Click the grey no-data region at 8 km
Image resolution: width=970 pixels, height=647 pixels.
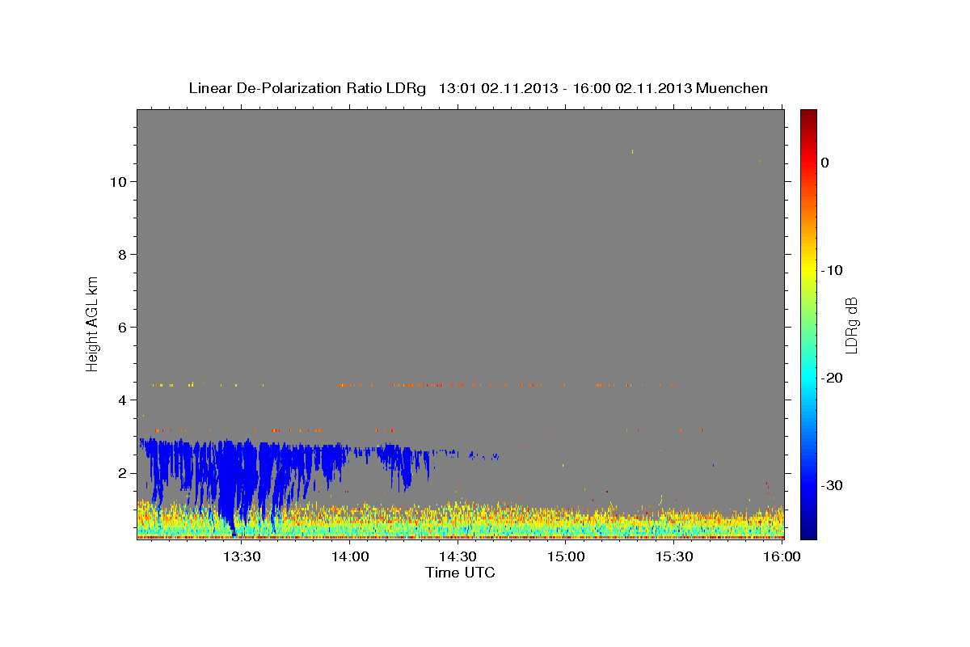461,255
